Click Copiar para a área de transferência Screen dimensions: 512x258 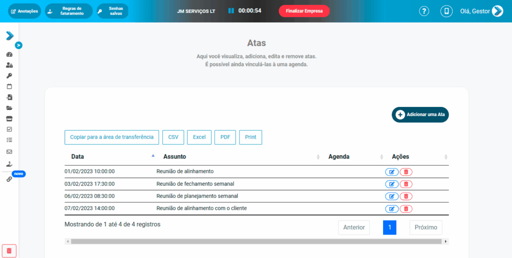point(111,137)
